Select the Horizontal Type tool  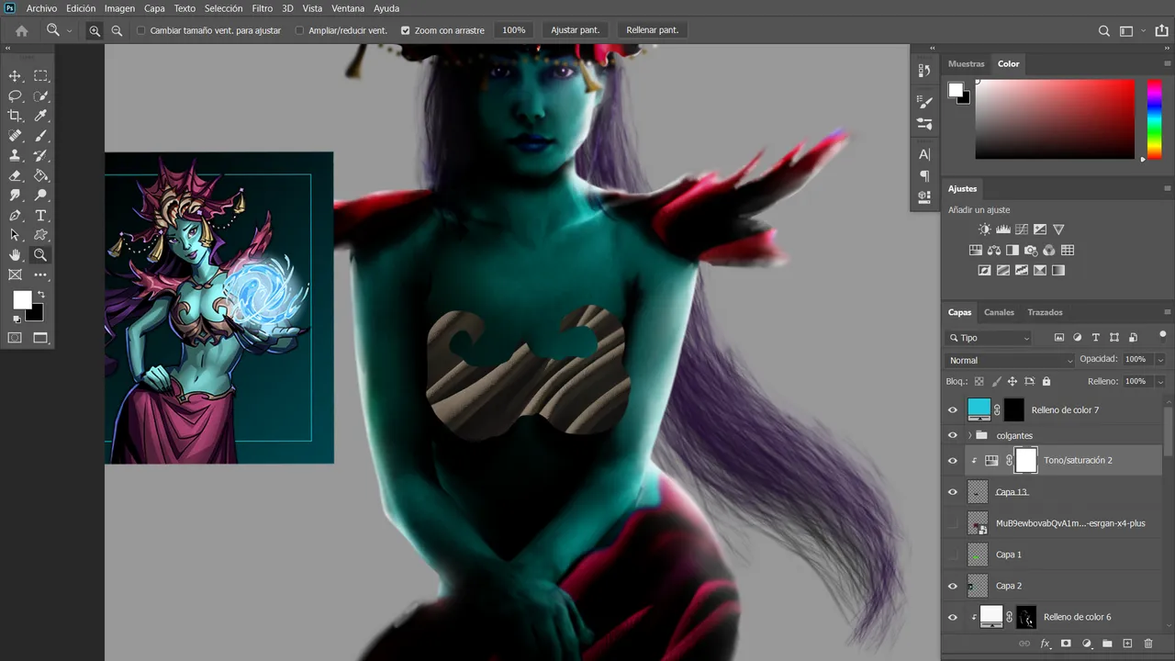[40, 216]
